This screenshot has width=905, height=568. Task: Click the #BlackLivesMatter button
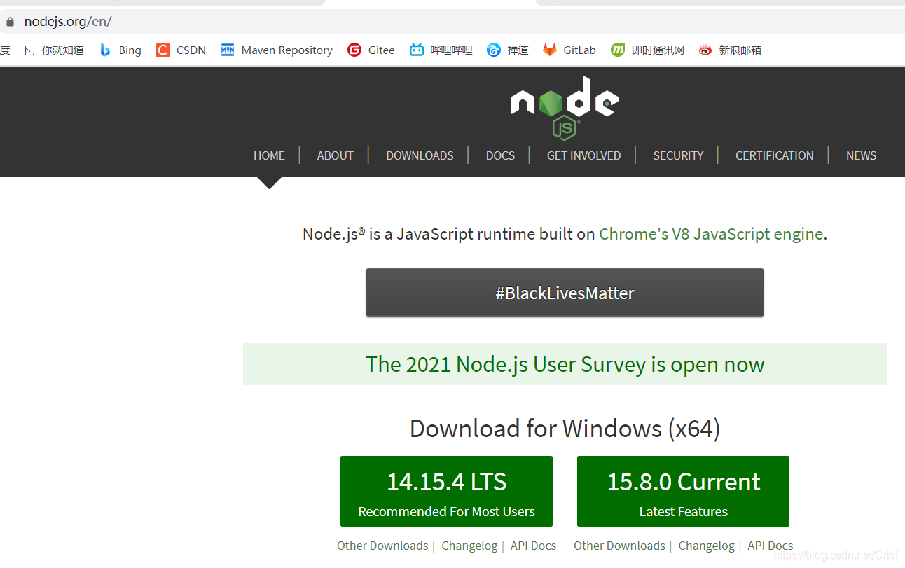(565, 293)
